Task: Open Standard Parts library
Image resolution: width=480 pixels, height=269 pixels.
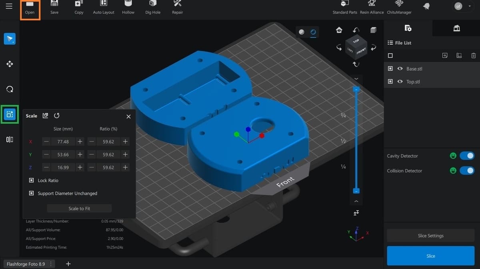Action: [x=345, y=8]
